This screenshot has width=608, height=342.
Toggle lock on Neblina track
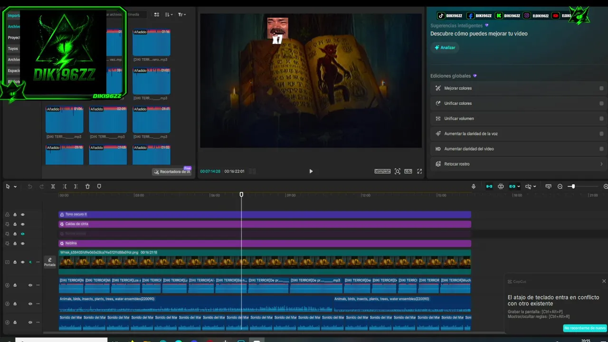15,244
